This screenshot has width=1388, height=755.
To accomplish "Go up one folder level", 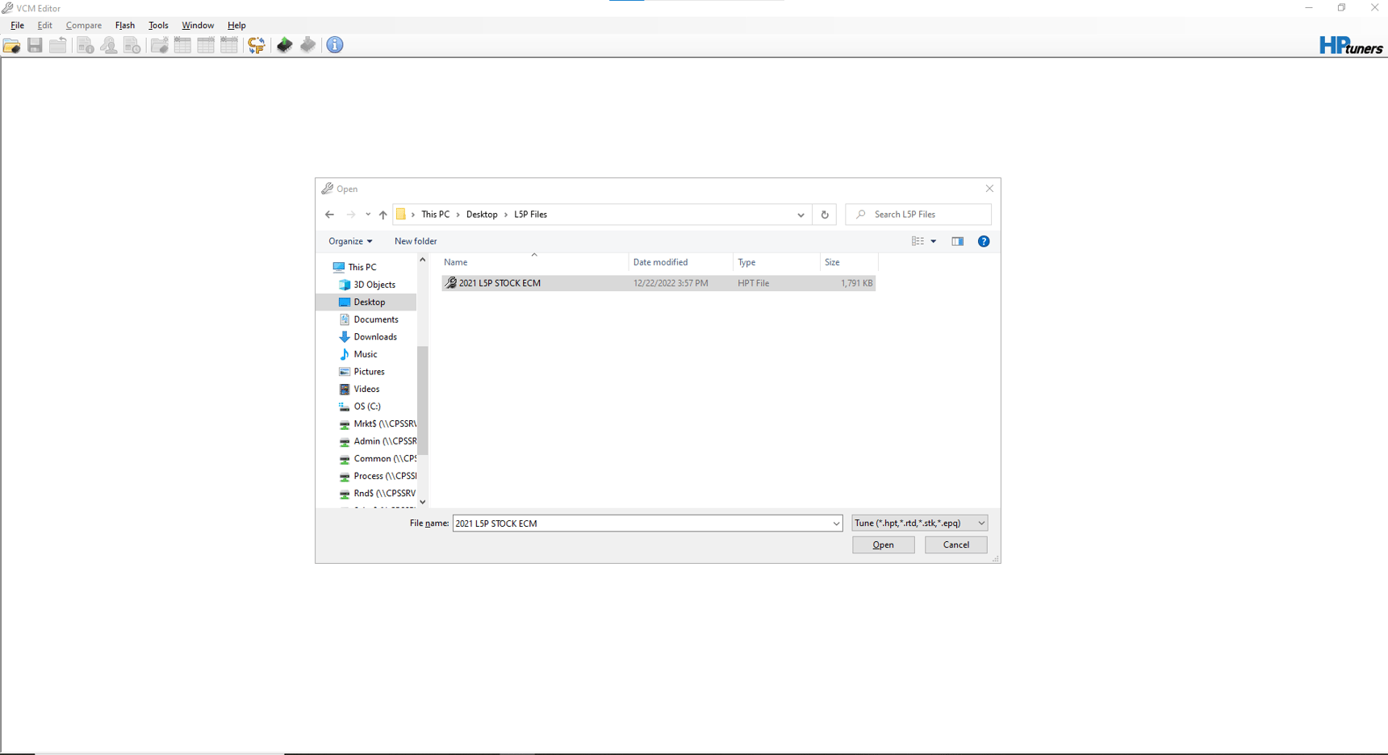I will (x=383, y=215).
